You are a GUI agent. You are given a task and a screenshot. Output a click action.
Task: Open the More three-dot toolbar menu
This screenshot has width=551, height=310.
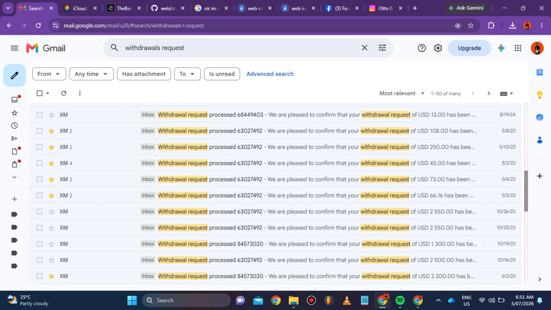pos(80,93)
